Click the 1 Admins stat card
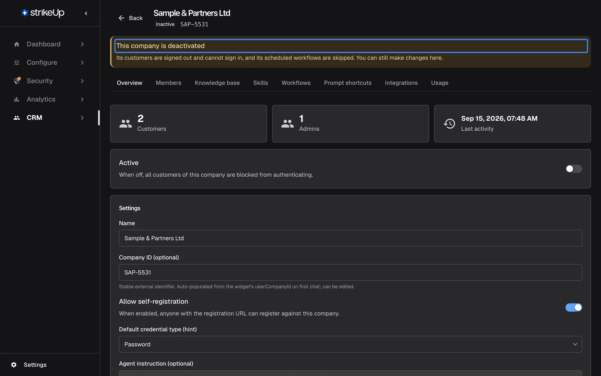 click(x=350, y=124)
